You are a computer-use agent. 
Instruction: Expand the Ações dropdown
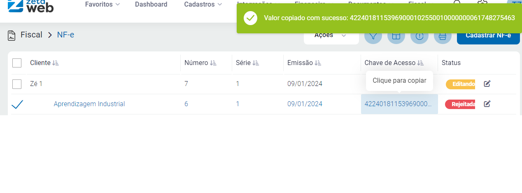(331, 35)
